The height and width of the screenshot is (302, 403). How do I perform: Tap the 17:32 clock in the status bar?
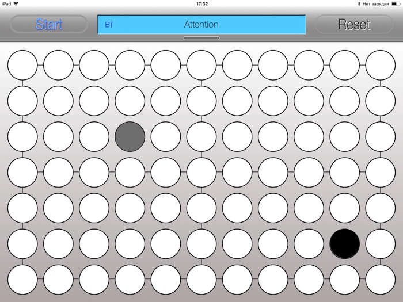coord(202,4)
